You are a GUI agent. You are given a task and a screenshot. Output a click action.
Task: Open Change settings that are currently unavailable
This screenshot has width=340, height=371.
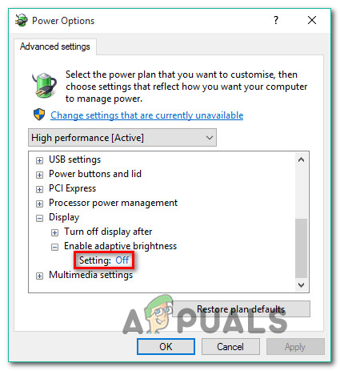pos(147,115)
